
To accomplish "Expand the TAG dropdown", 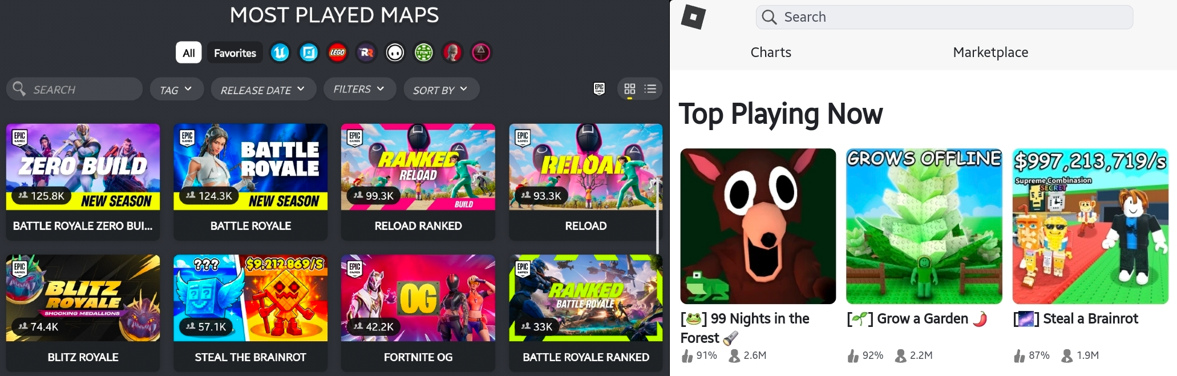I will click(176, 89).
